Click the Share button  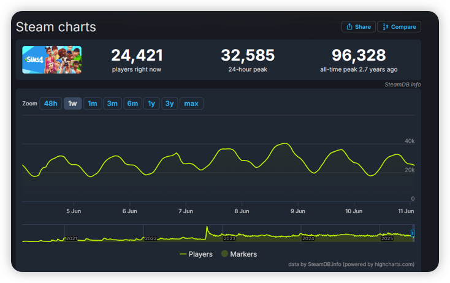point(358,27)
